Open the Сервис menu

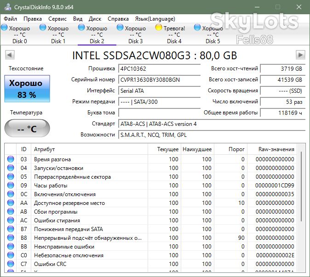pyautogui.click(x=57, y=19)
